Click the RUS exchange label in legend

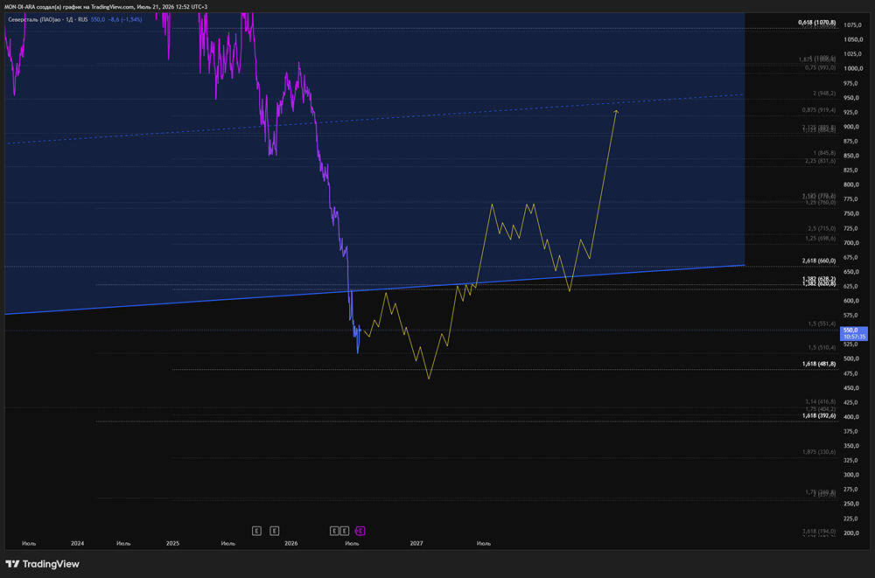[x=82, y=19]
